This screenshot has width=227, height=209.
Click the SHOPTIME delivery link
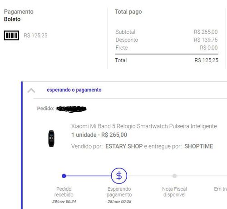199,146
